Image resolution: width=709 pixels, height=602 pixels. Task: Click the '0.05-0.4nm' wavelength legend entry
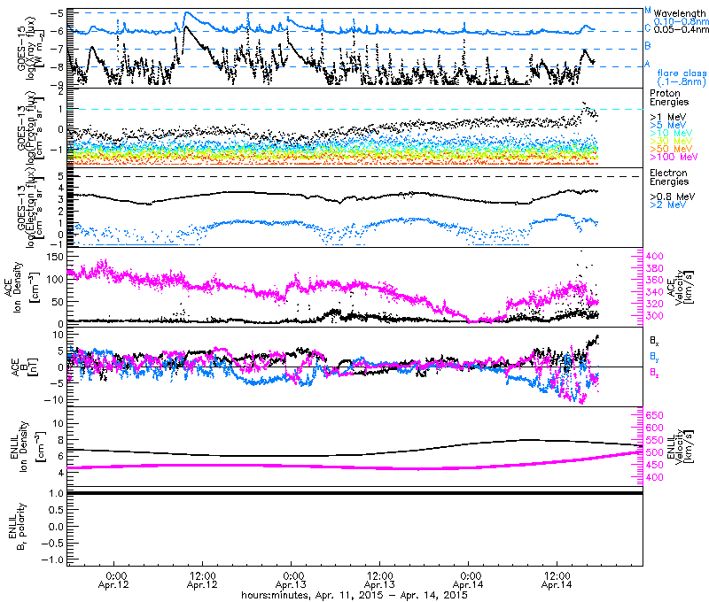681,29
